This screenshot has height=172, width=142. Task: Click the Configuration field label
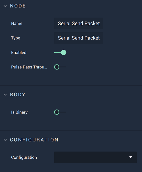click(24, 158)
